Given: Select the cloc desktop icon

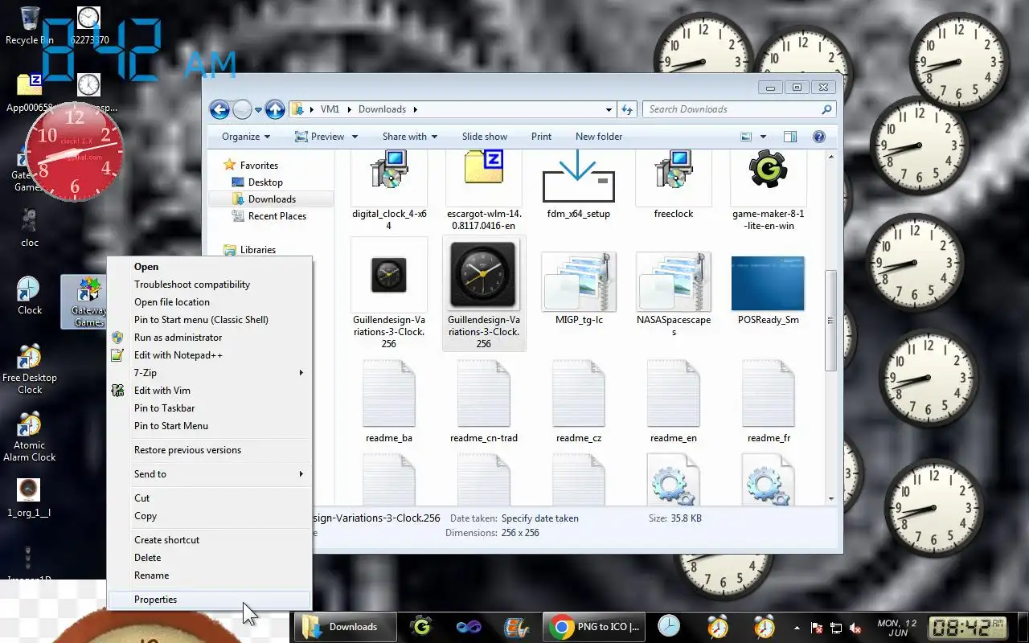Looking at the screenshot, I should click(x=30, y=227).
